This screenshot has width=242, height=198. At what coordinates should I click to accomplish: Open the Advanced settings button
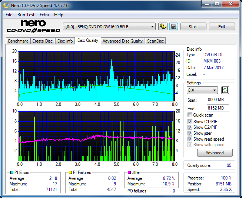coord(215,153)
